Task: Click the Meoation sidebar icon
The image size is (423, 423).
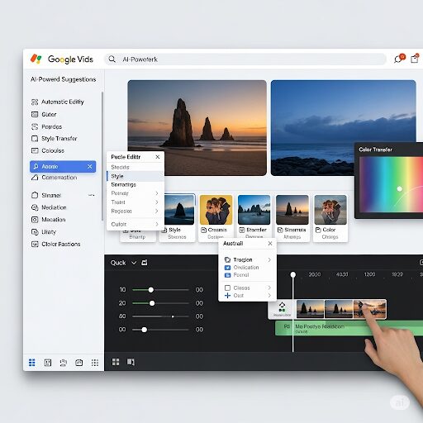Action: pyautogui.click(x=35, y=220)
